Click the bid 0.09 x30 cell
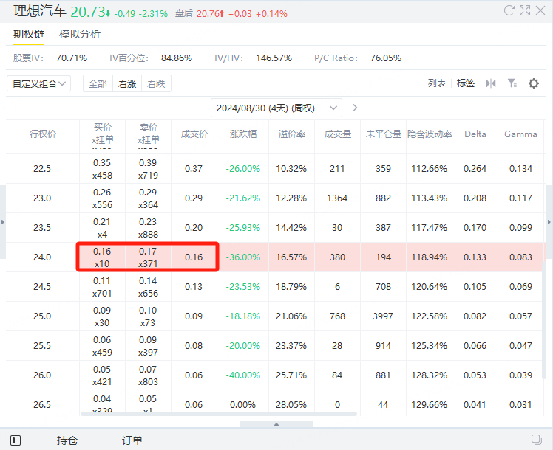 tap(102, 316)
